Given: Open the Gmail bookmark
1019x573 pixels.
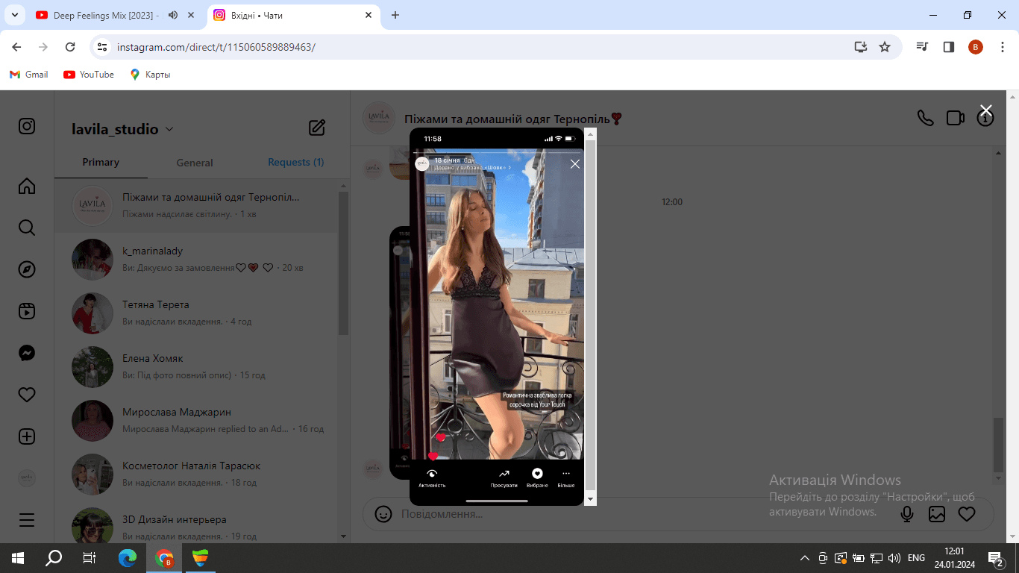Looking at the screenshot, I should (29, 75).
